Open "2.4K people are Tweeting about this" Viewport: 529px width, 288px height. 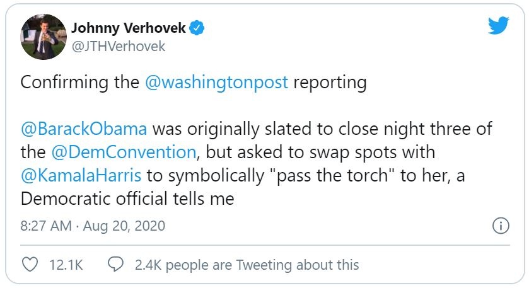[x=247, y=265]
